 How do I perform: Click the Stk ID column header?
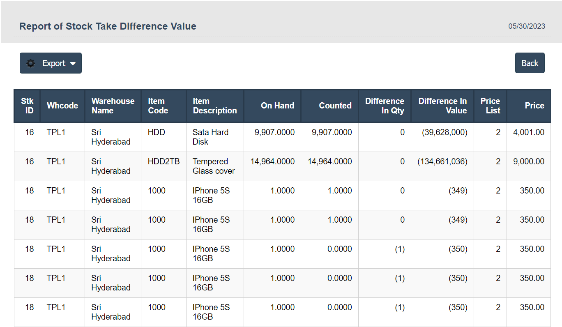click(x=27, y=106)
